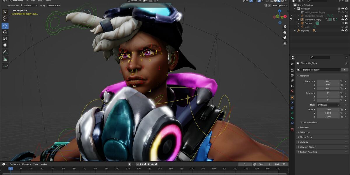Choose the Measure tool
The height and width of the screenshot is (175, 350).
point(5,59)
